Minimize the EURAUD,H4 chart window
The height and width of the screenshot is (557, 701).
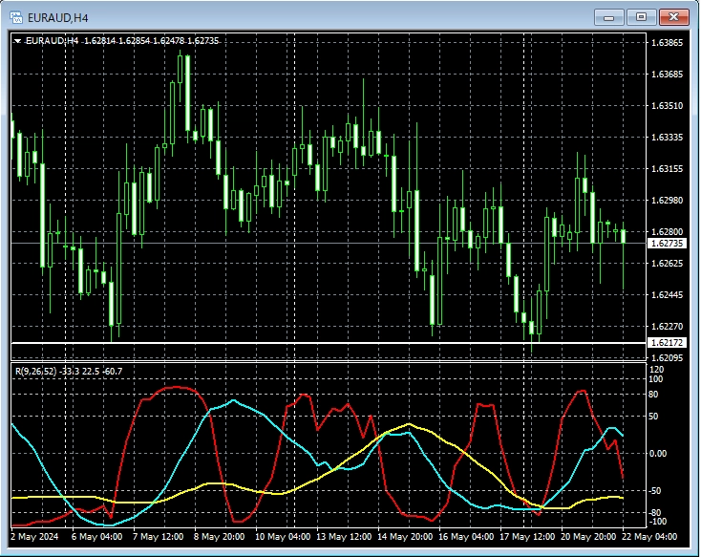[x=608, y=16]
